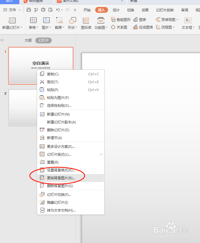Click the 截屏 screenshot icon
The height and width of the screenshot is (243, 200).
click(x=59, y=20)
